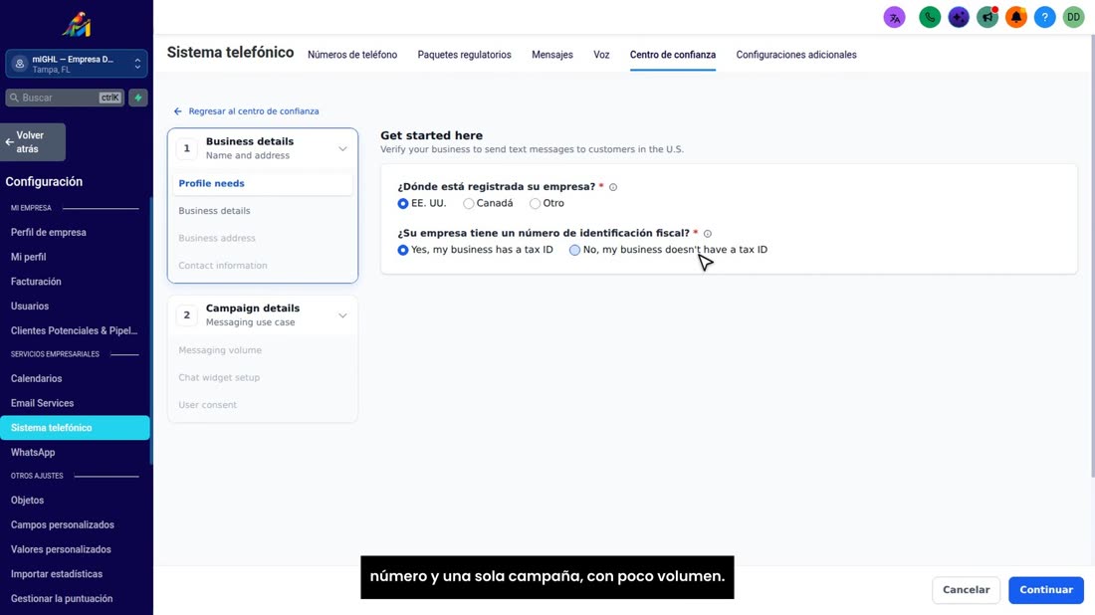Collapse the Business details step
1095x615 pixels.
342,148
